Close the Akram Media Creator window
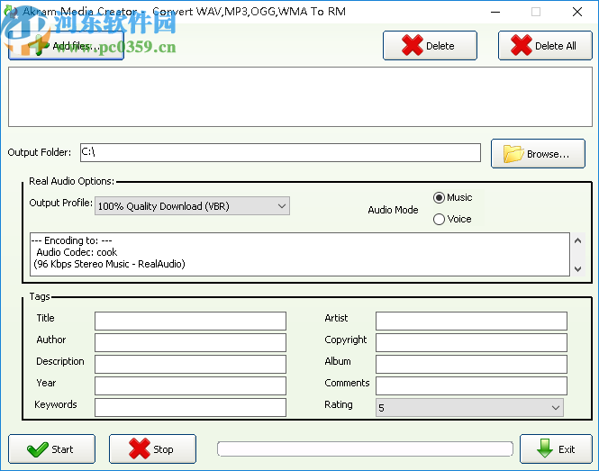The image size is (599, 471). coord(577,12)
